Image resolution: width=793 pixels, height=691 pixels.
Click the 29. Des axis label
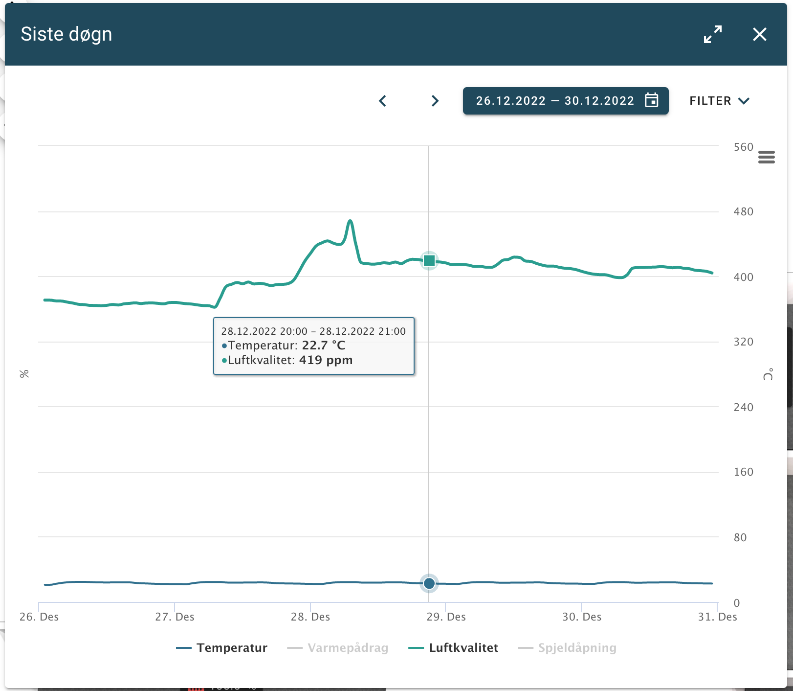point(446,617)
